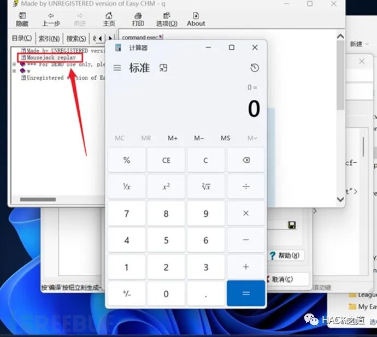
Task: Click the left tab-scroll arrow in CHM viewer
Action: 101,38
